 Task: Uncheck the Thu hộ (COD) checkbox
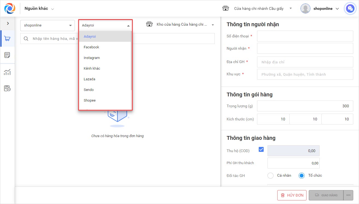(261, 149)
